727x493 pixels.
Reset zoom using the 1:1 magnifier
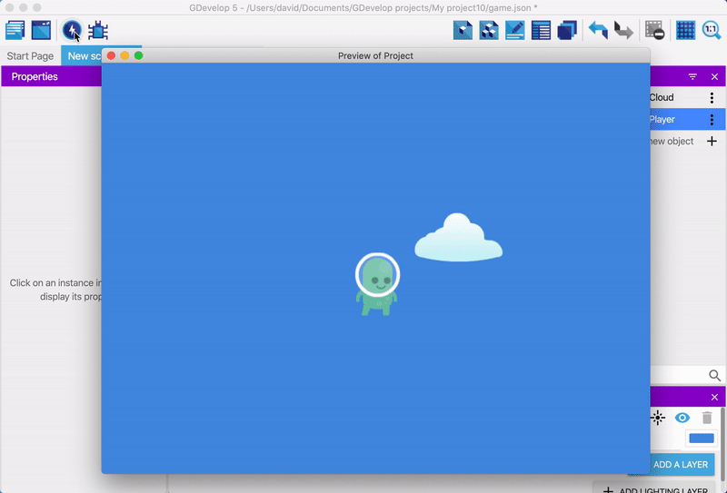tap(712, 30)
